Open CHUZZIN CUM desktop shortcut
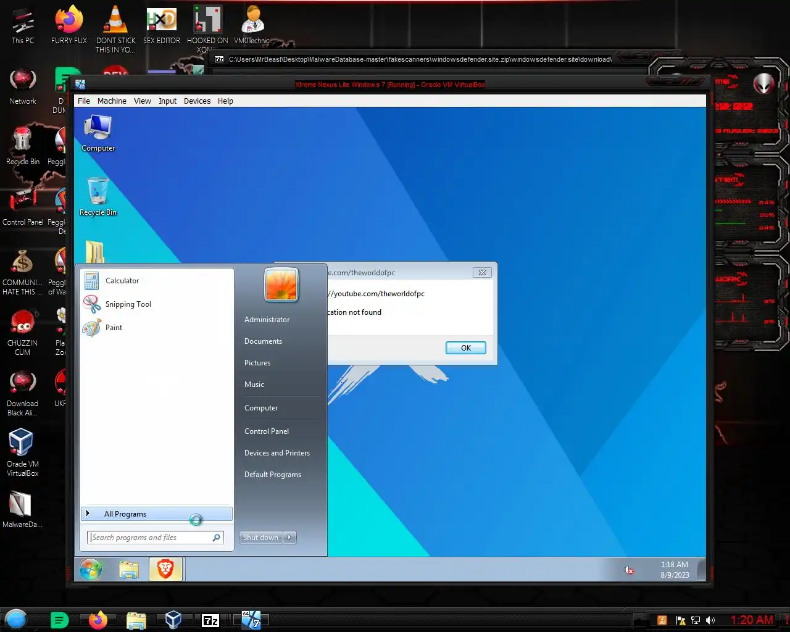 [x=23, y=332]
